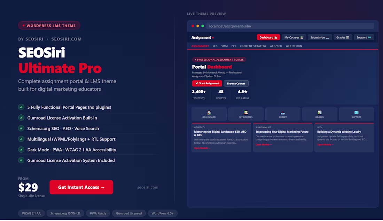Viewport: 383px width, 221px height.
Task: Open Submission in the top nav
Action: pos(320,37)
